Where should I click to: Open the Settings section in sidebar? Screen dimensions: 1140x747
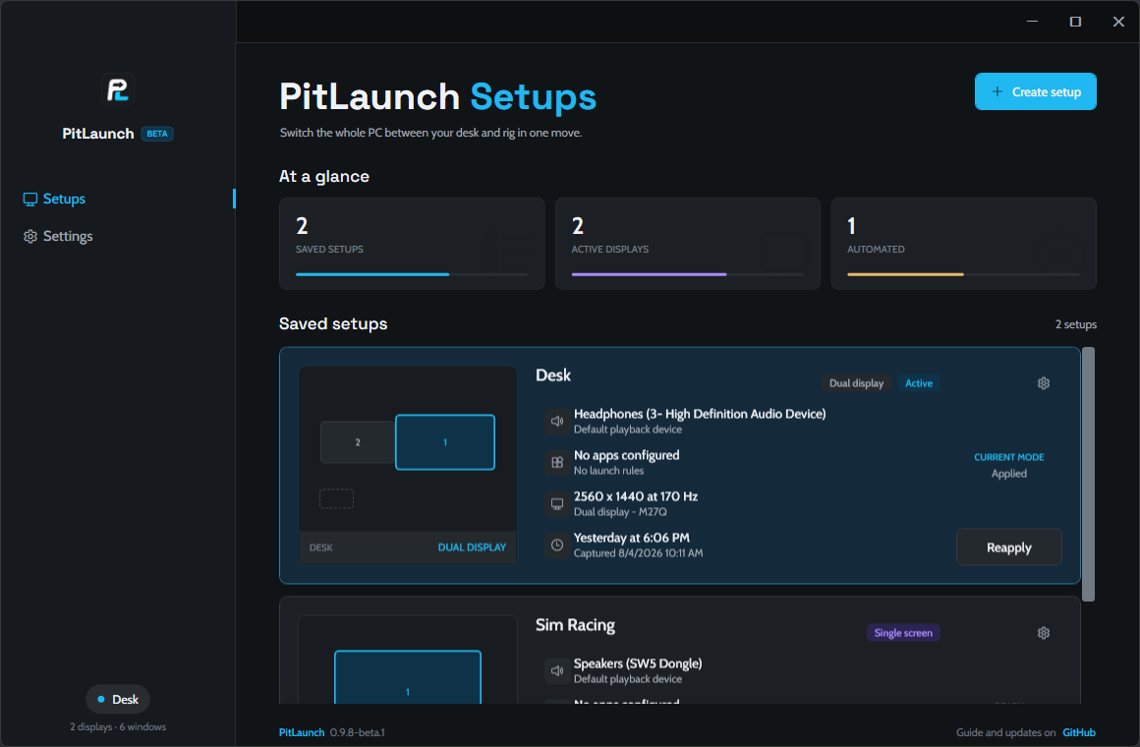click(119, 237)
